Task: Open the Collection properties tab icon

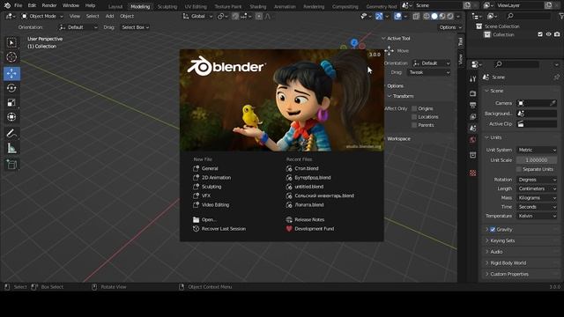Action: (473, 155)
